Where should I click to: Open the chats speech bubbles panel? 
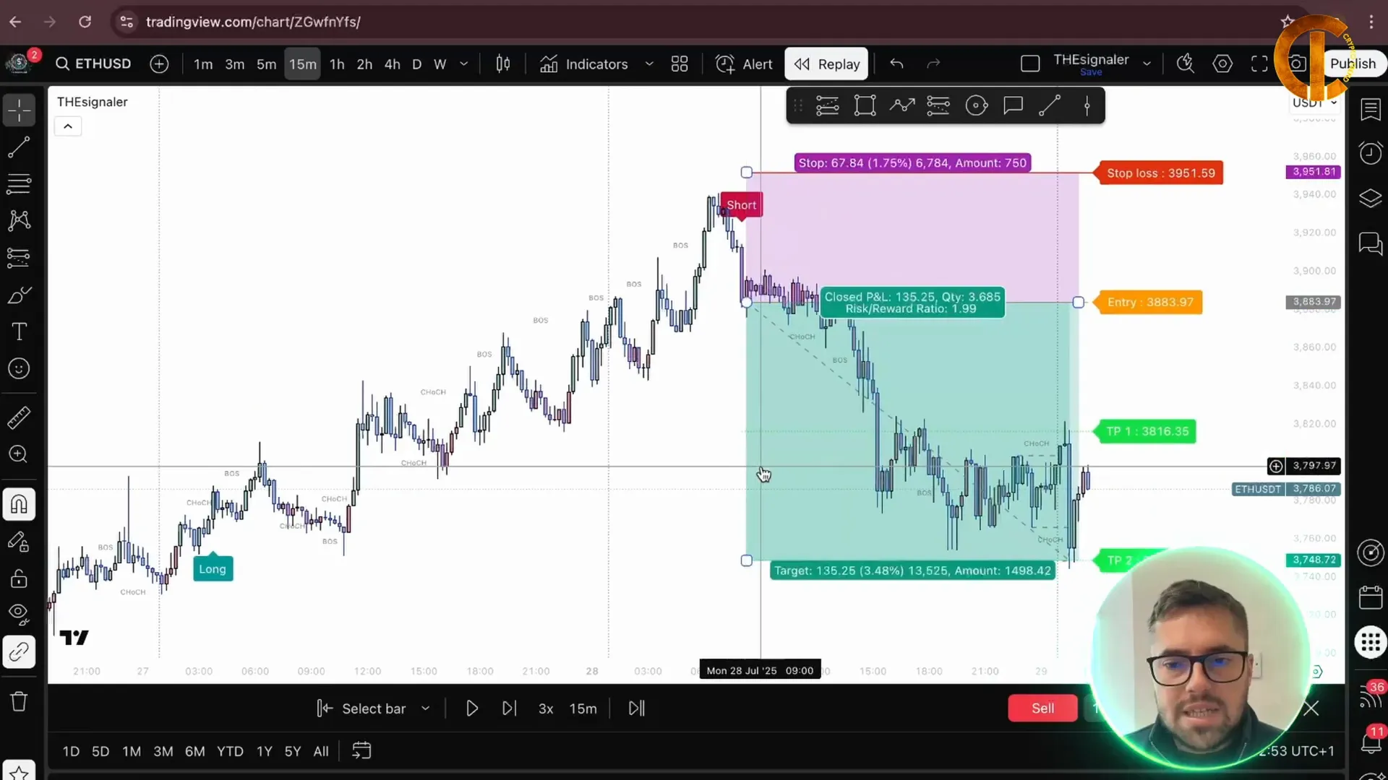click(1371, 243)
